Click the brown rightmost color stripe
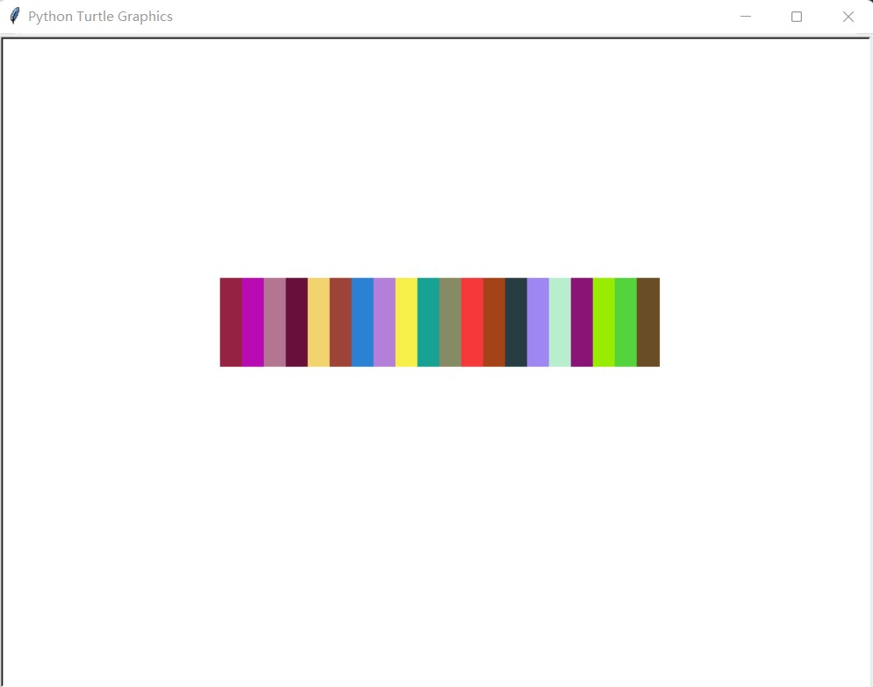The image size is (873, 687). [x=648, y=322]
